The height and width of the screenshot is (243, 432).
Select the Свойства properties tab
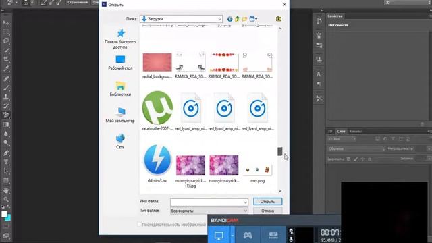(335, 16)
